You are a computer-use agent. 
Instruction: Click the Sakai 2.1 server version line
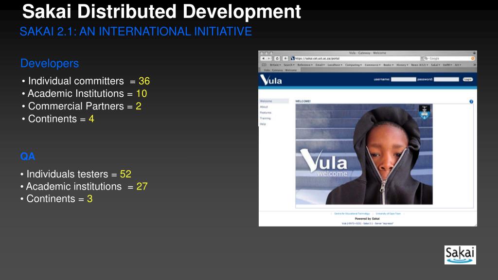pos(368,224)
